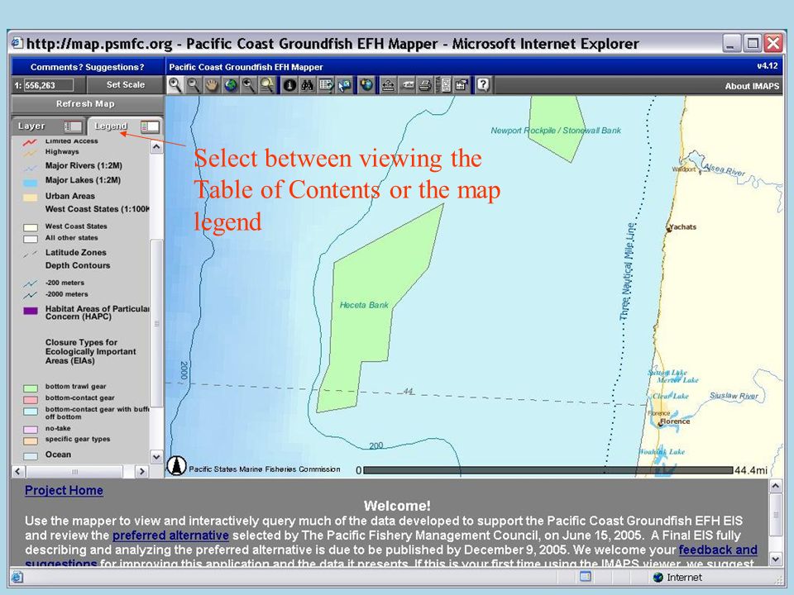Follow the preferred alternative link
The width and height of the screenshot is (794, 595).
[170, 535]
